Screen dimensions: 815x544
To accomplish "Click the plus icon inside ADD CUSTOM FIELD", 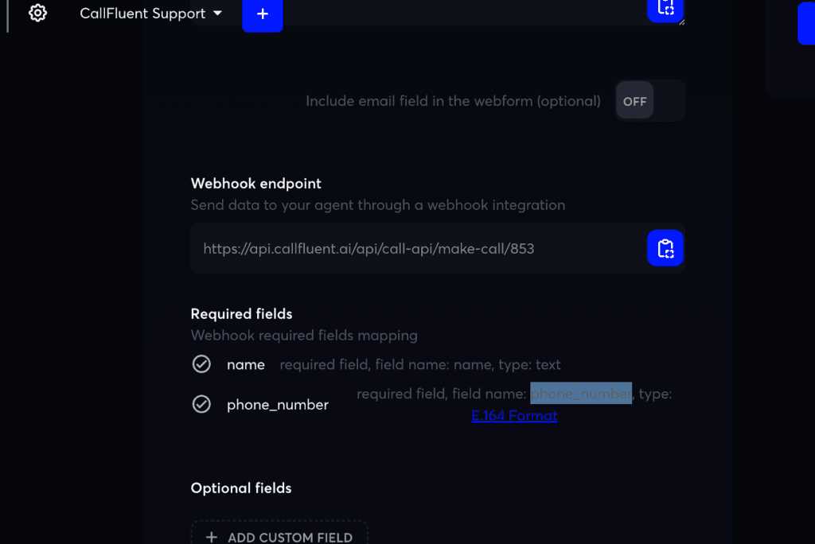I will click(210, 537).
